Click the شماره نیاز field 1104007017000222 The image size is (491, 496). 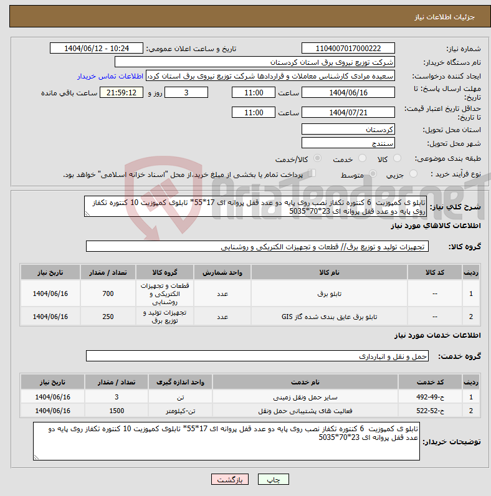[x=348, y=49]
